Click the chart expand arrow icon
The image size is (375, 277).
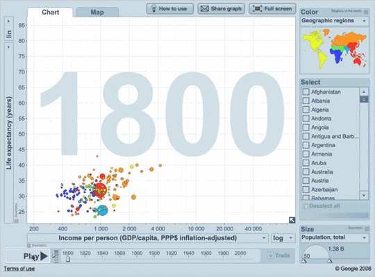(292, 220)
